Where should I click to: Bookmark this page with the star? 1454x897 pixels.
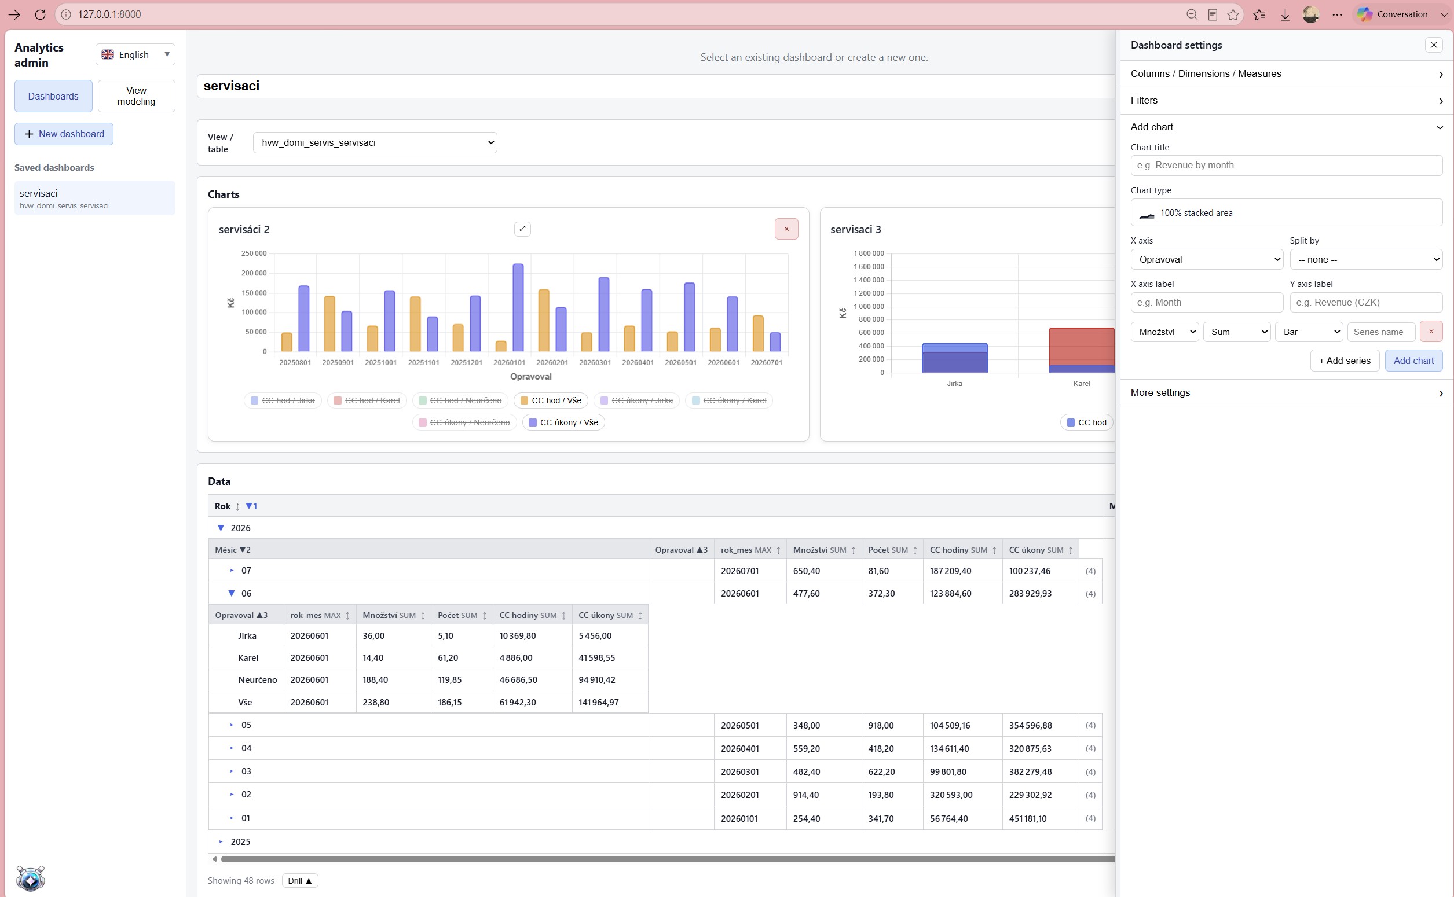tap(1233, 15)
